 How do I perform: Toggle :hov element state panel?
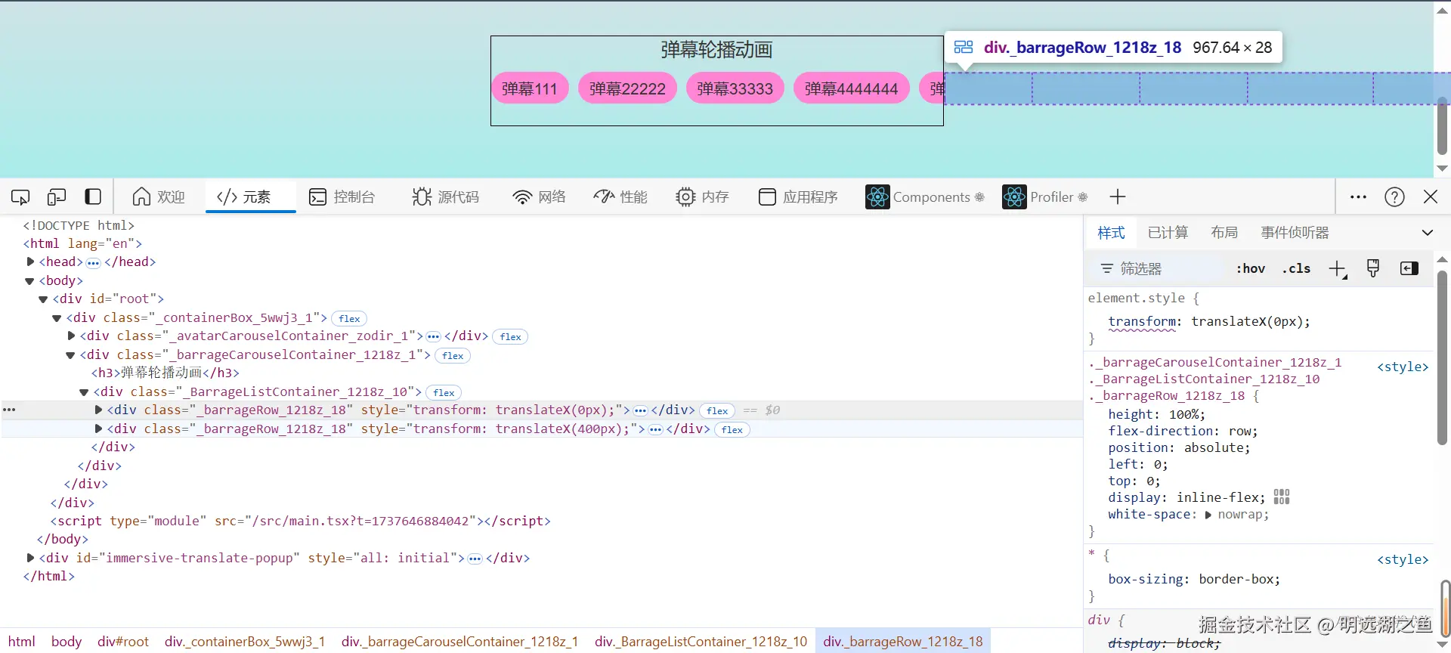pos(1251,269)
